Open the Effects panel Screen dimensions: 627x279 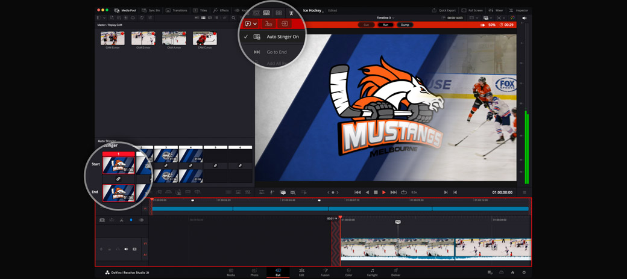[221, 10]
